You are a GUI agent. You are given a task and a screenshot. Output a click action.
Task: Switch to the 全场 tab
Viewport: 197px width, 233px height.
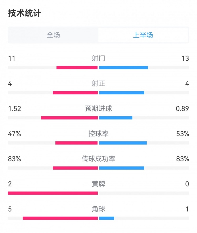pyautogui.click(x=53, y=35)
